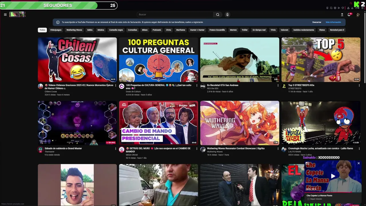This screenshot has width=366, height=206.
Task: Bookmark page with the heart icon
Action: [343, 8]
